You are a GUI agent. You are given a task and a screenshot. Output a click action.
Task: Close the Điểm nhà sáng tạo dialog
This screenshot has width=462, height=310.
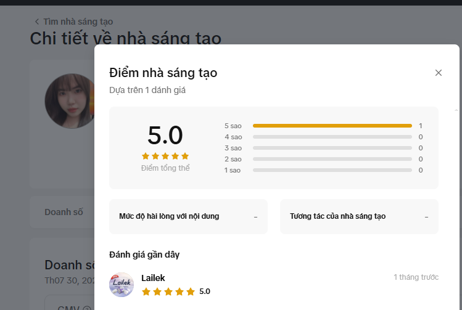(x=439, y=73)
